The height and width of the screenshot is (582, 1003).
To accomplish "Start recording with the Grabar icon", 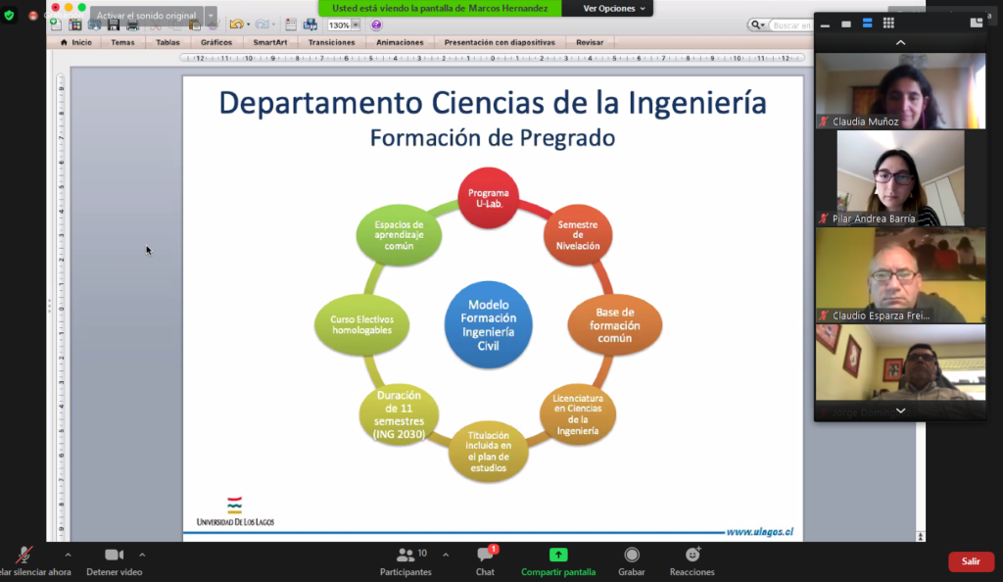I will (632, 556).
